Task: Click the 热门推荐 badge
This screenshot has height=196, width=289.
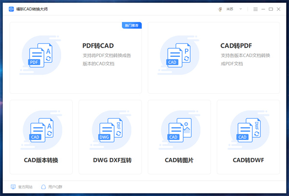Action: (131, 25)
